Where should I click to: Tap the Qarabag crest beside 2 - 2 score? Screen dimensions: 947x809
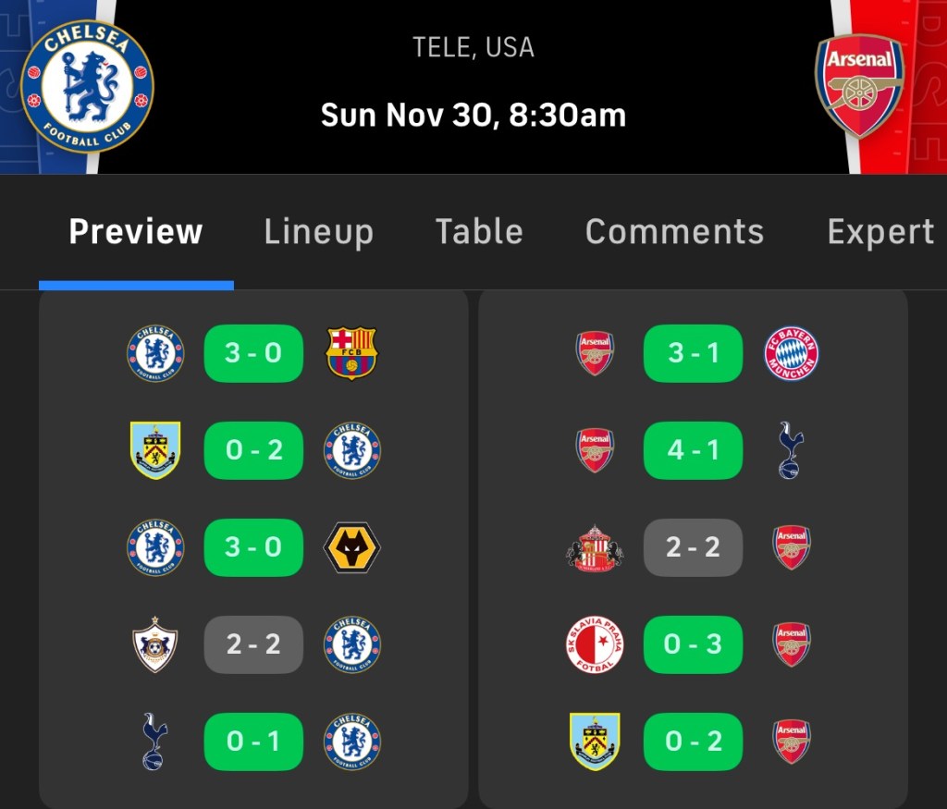155,644
